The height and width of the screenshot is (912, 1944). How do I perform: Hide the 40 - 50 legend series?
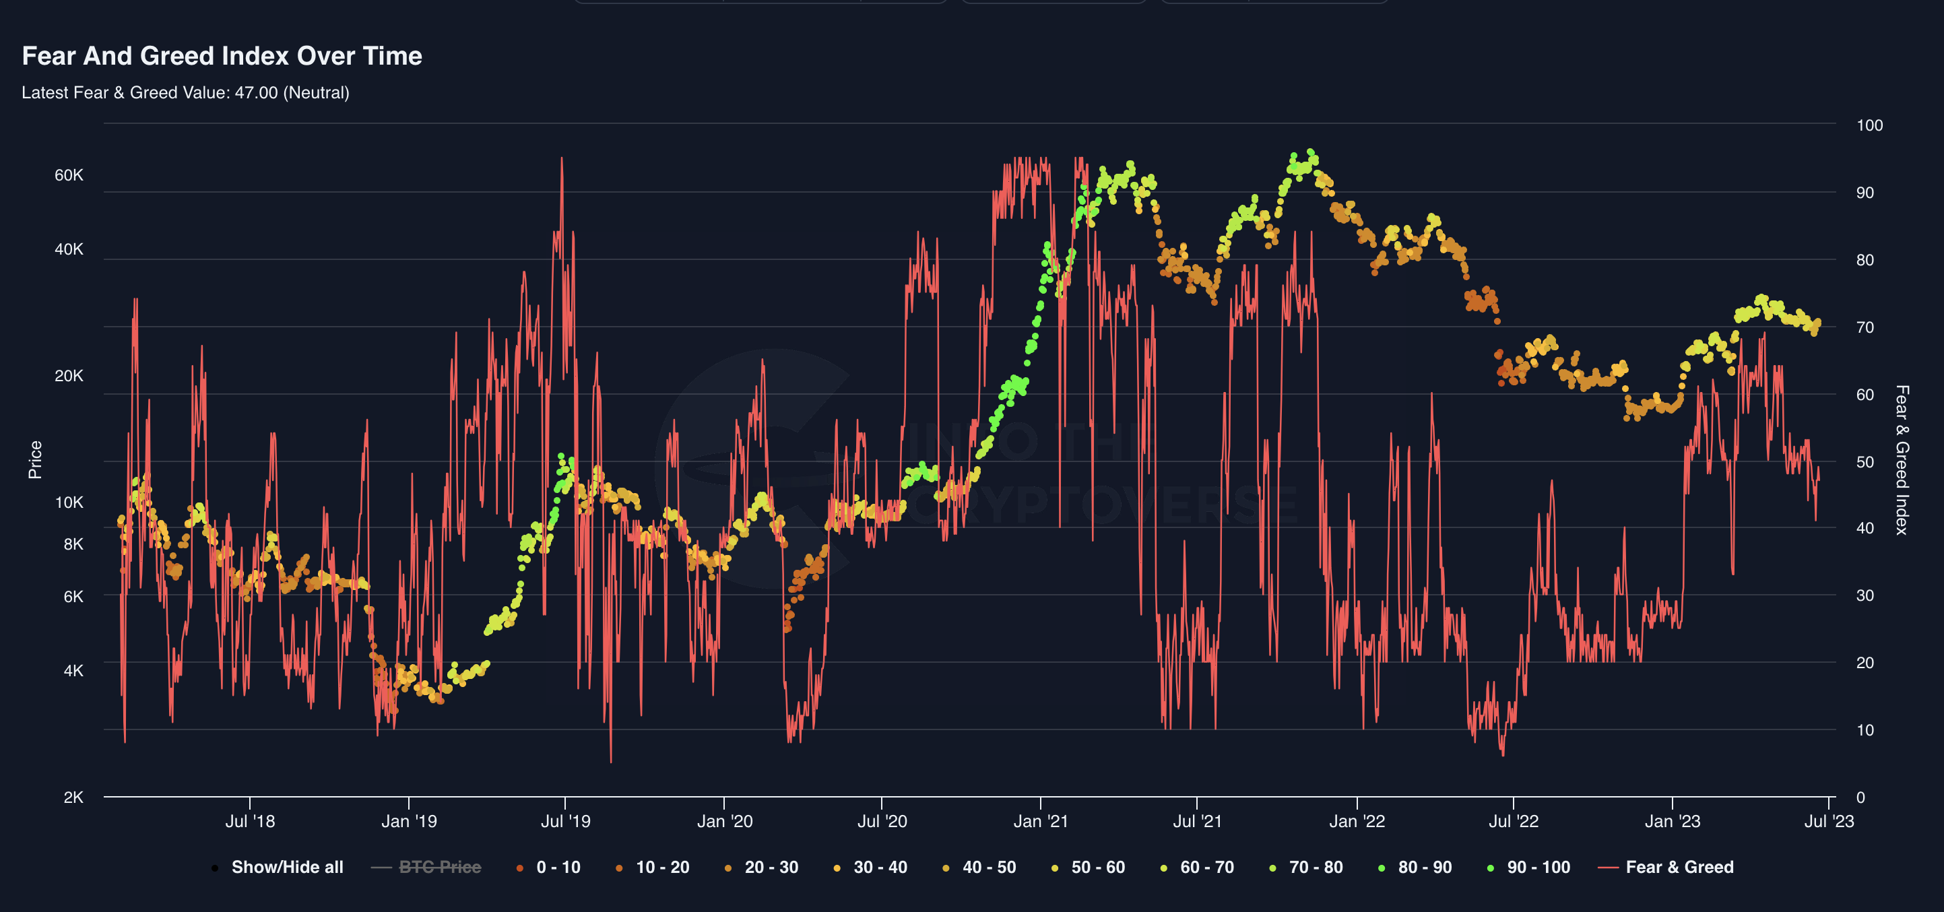tap(989, 868)
